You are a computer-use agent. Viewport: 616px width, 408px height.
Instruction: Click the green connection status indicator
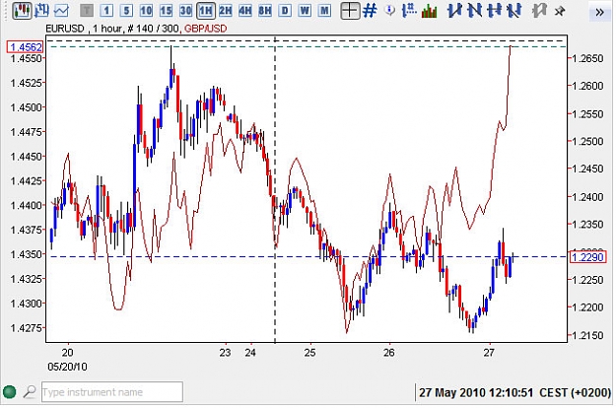click(10, 391)
